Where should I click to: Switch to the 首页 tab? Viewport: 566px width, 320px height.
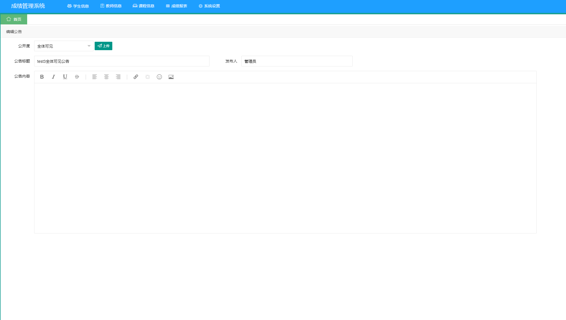point(14,19)
